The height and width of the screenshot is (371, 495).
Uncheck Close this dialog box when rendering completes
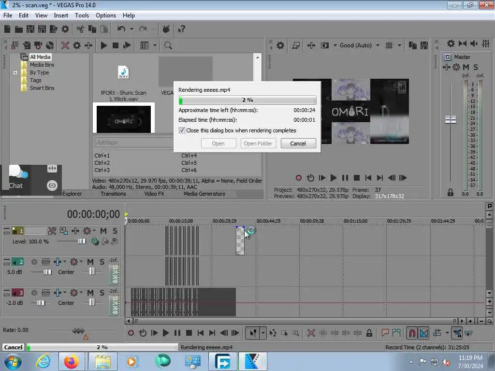point(182,130)
